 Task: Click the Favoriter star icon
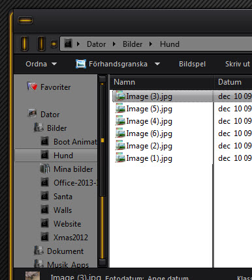click(x=32, y=87)
